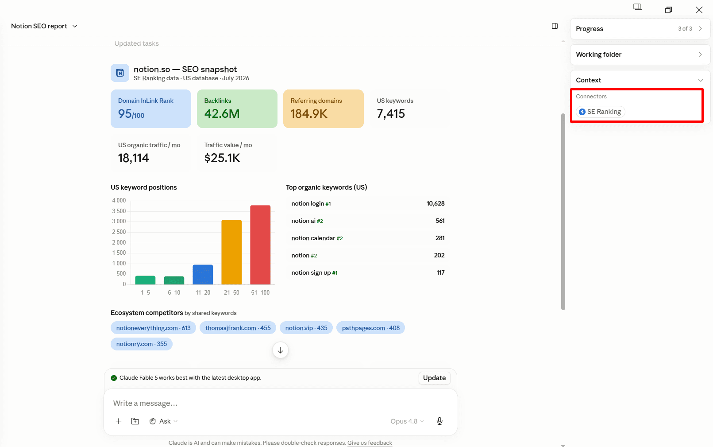Screen dimensions: 713x447
Task: Collapse the Context section chevron
Action: (701, 80)
